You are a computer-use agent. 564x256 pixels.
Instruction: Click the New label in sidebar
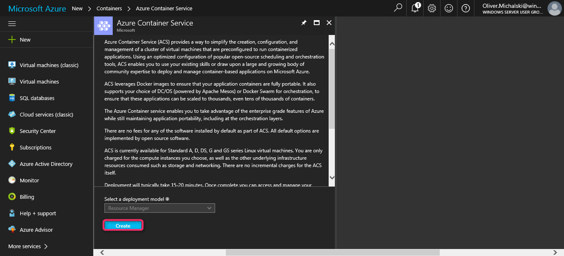click(x=25, y=40)
